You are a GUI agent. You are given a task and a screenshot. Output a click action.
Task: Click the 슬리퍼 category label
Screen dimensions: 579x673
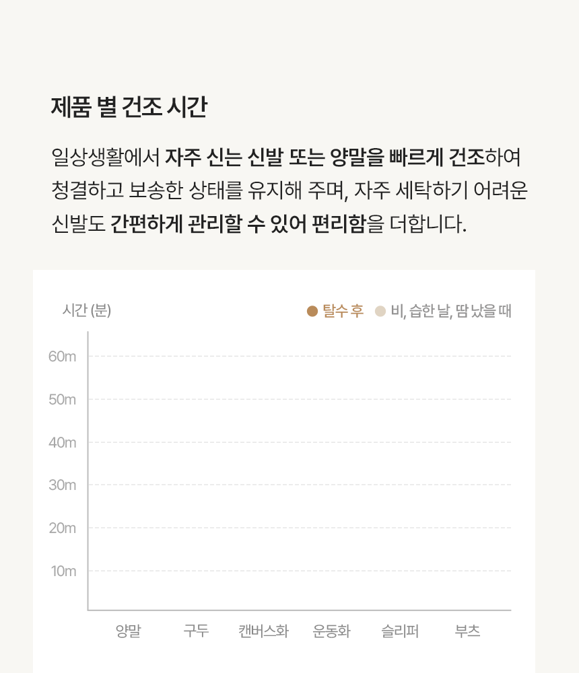coord(400,631)
